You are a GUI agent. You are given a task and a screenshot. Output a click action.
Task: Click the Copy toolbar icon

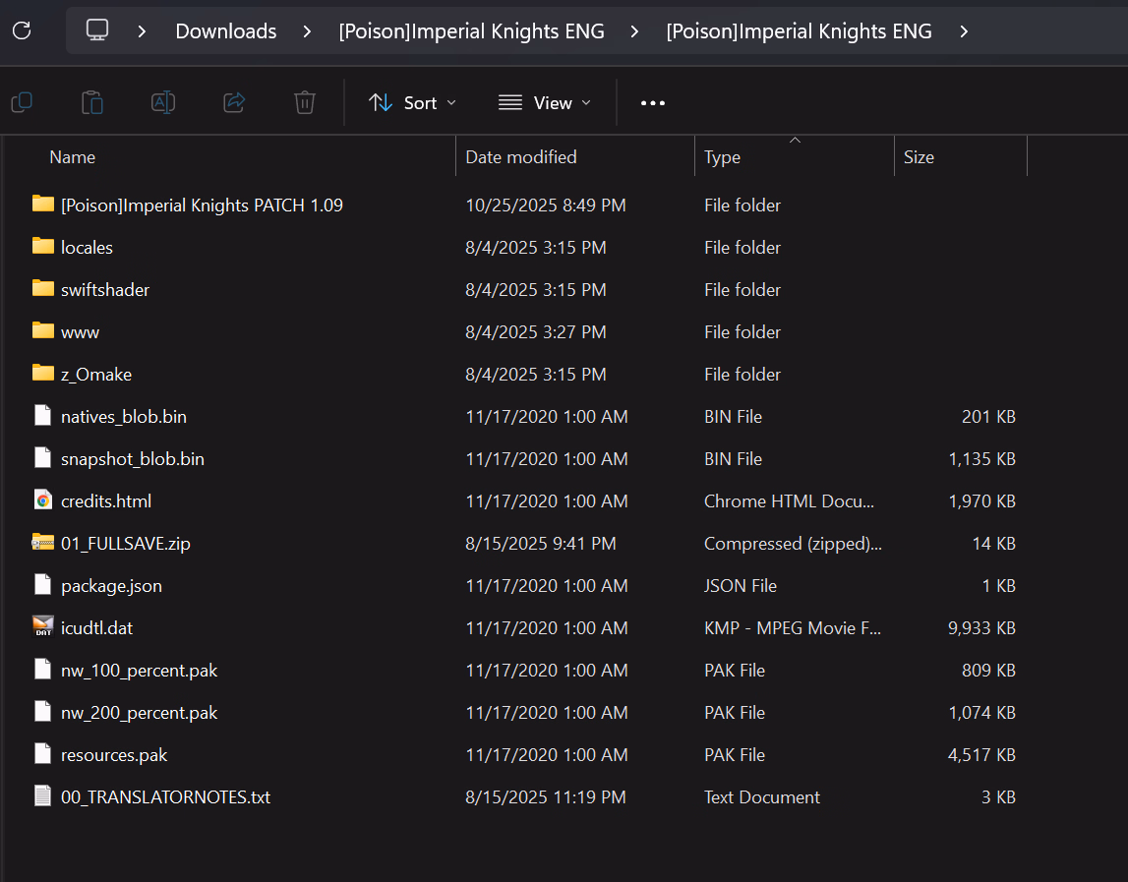pos(22,102)
